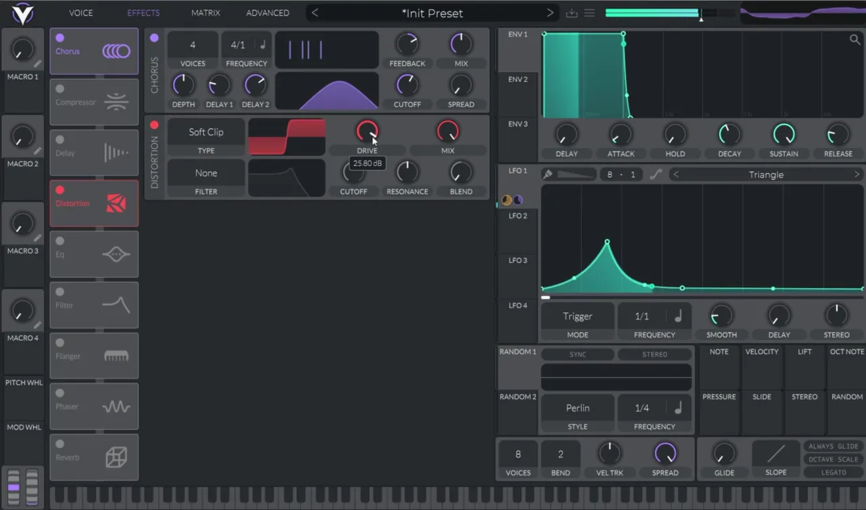866x510 pixels.
Task: Click the Macro 1 edit pencil icon
Action: [x=39, y=64]
